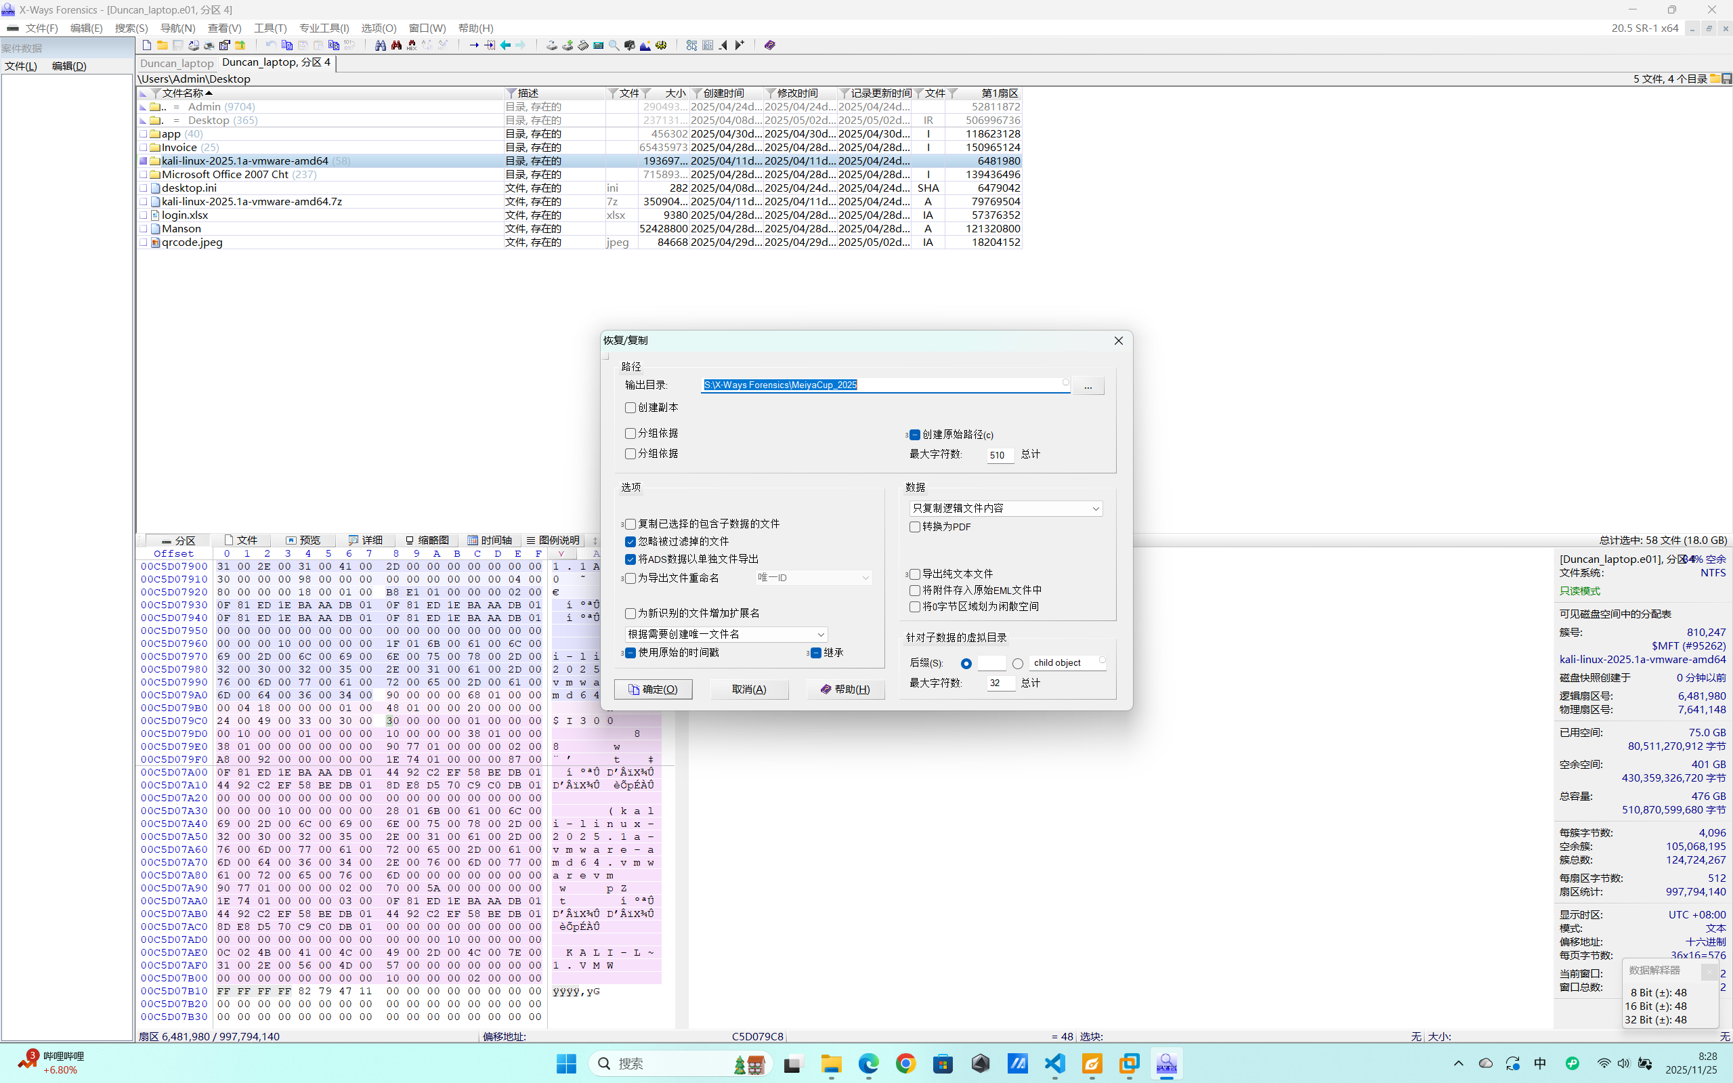Click the purple help book toolbar icon
Viewport: 1733px width, 1083px height.
point(770,45)
